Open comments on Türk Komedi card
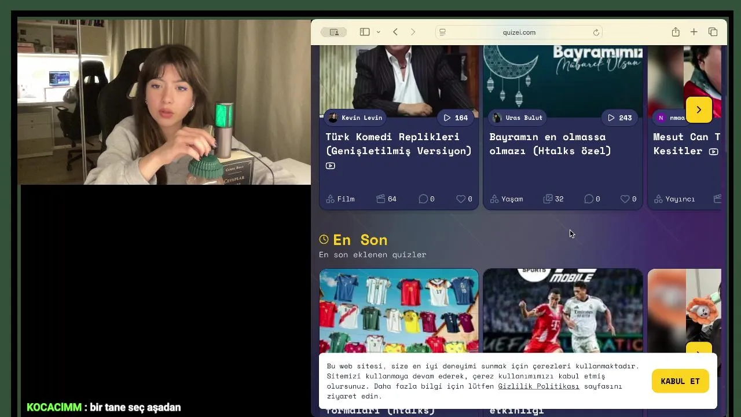Viewport: 741px width, 417px height. click(427, 199)
